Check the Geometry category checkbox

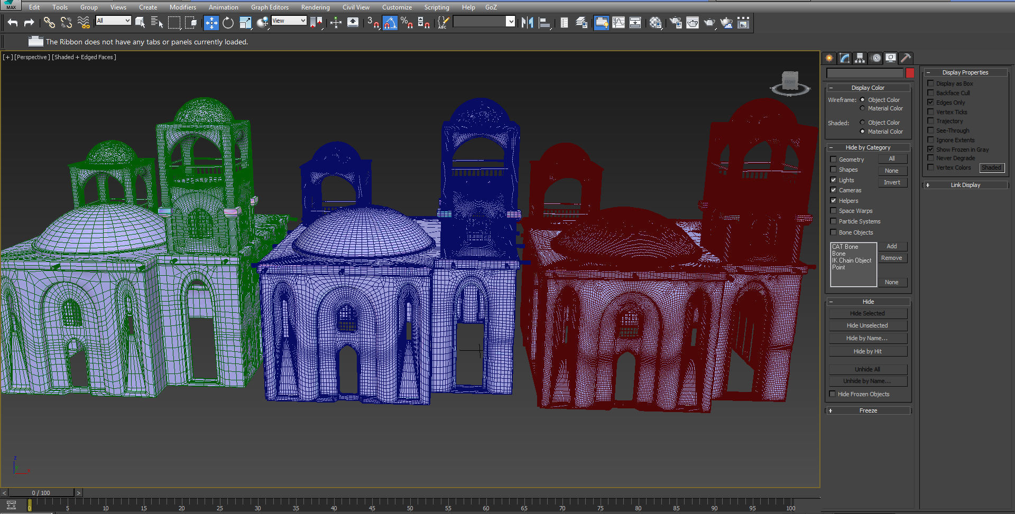point(834,160)
